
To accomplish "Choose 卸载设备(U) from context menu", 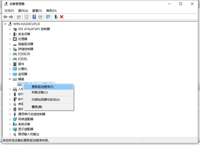I will (48, 92).
